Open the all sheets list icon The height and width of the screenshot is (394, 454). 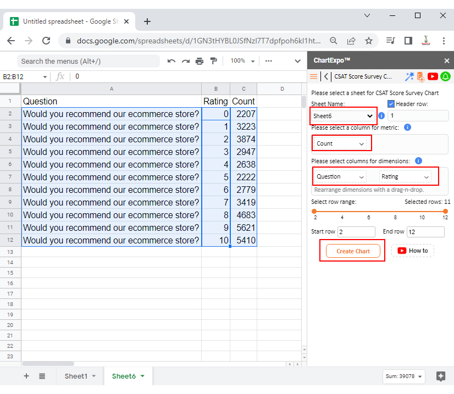click(x=42, y=376)
